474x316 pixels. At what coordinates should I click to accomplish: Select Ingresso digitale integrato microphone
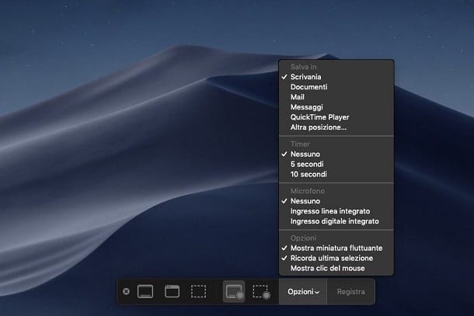click(x=336, y=221)
